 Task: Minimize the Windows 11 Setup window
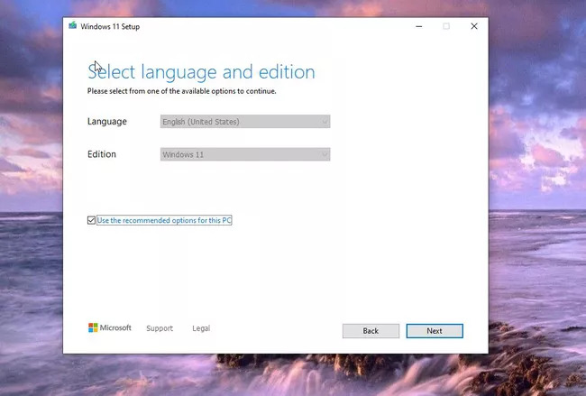419,26
